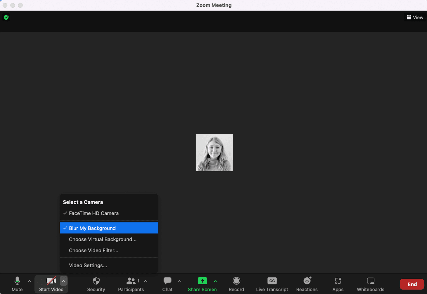Open Video Settings from the menu
Screen dimensions: 427x294
coord(88,265)
